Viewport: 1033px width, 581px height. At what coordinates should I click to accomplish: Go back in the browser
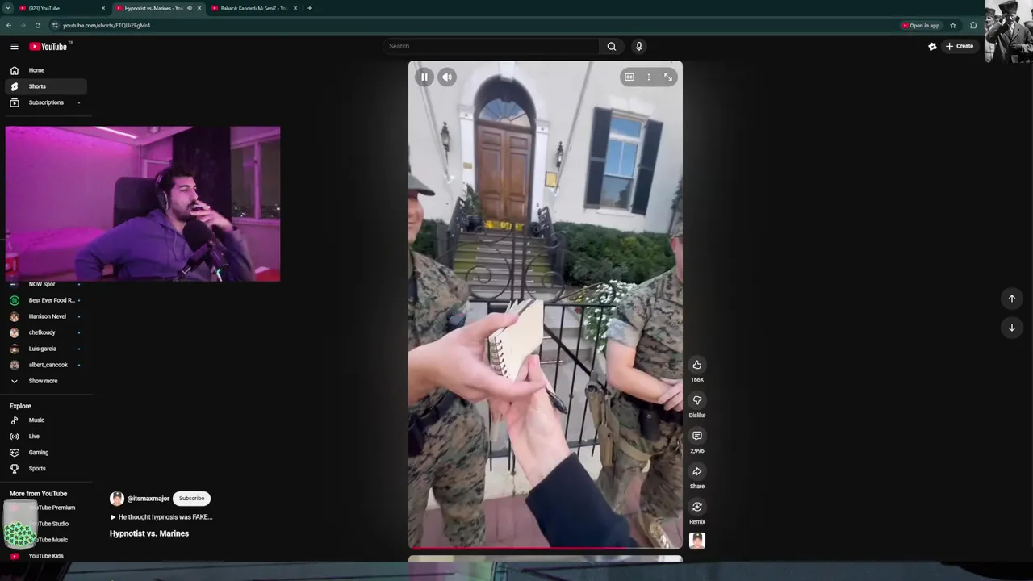point(9,25)
